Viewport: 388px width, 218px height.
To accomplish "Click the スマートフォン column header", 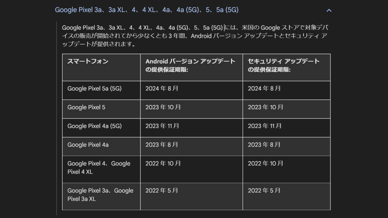I will 88,61.
